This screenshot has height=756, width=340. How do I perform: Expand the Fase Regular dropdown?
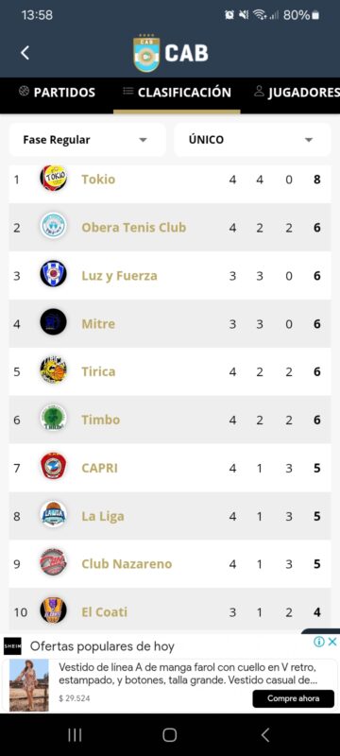[x=87, y=140]
